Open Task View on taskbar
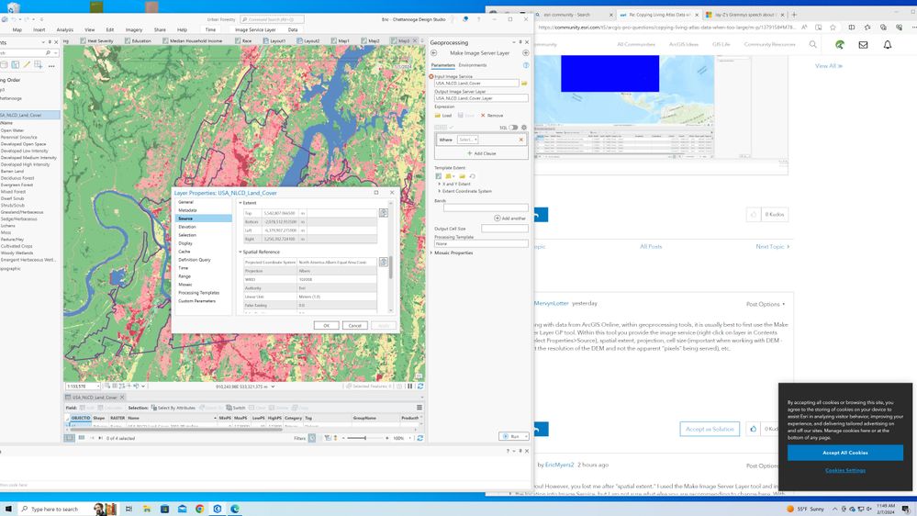Image resolution: width=917 pixels, height=516 pixels. click(129, 509)
